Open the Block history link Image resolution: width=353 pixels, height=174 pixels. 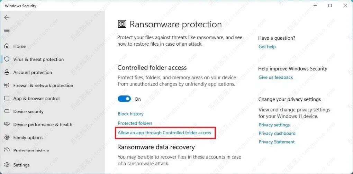tap(130, 114)
